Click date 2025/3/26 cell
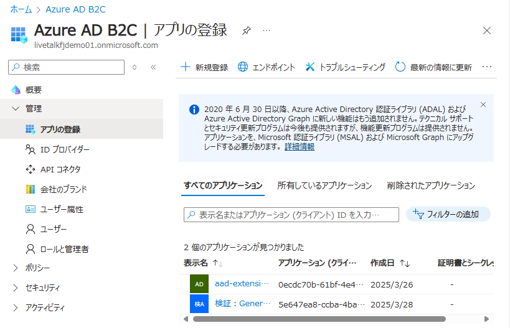 (x=392, y=285)
